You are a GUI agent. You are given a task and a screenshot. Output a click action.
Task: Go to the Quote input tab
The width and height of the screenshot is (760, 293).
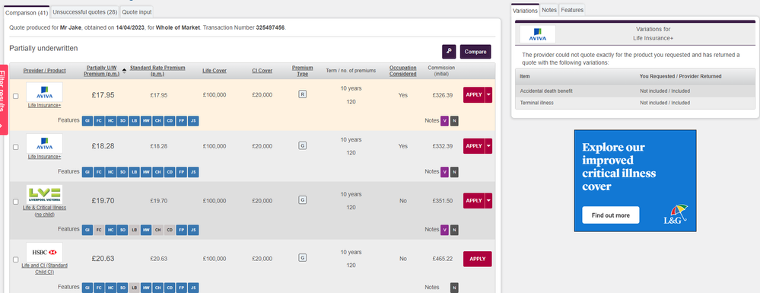(x=137, y=12)
